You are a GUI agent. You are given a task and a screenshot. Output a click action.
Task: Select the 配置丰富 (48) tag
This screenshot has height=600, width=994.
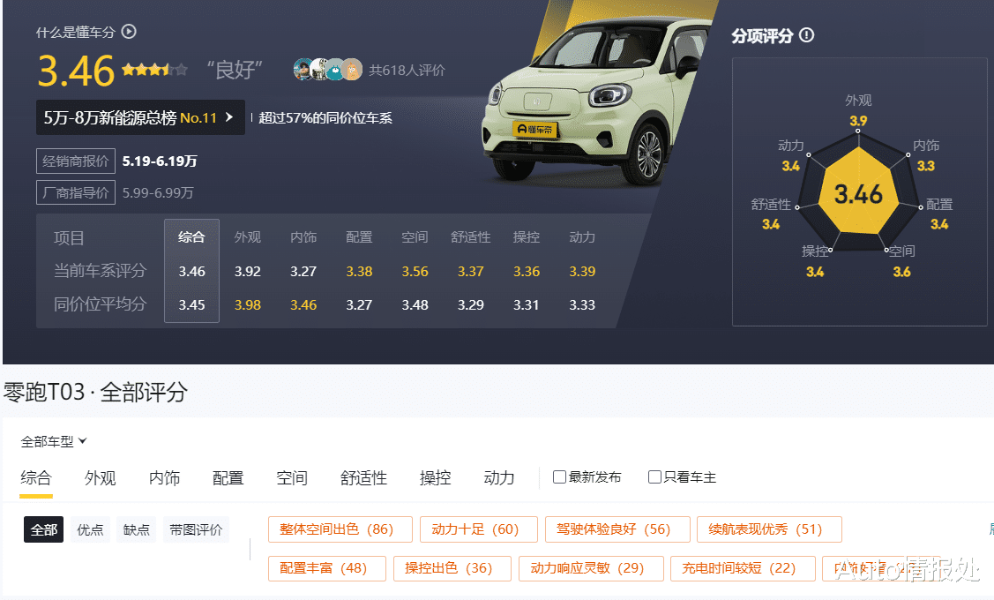[327, 568]
